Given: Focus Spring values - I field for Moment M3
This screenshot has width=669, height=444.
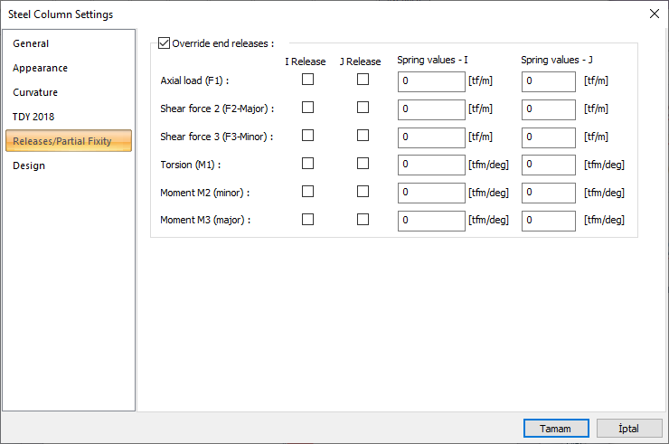Looking at the screenshot, I should tap(431, 222).
